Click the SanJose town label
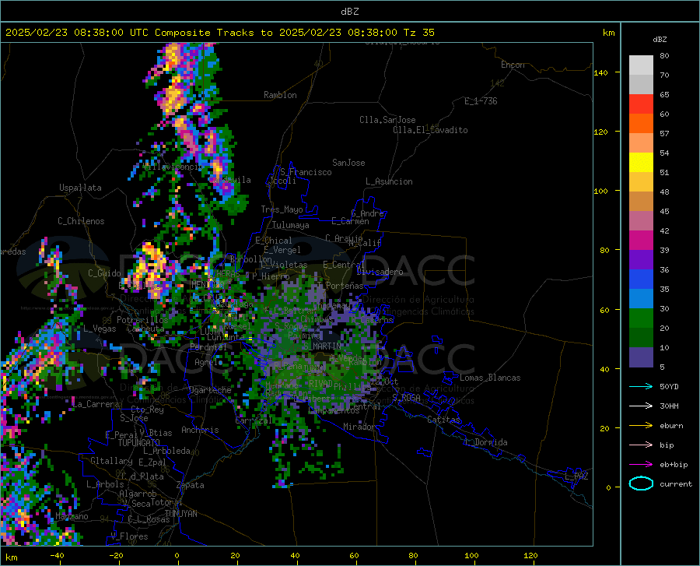Screen dimensions: 700x566 [348, 163]
